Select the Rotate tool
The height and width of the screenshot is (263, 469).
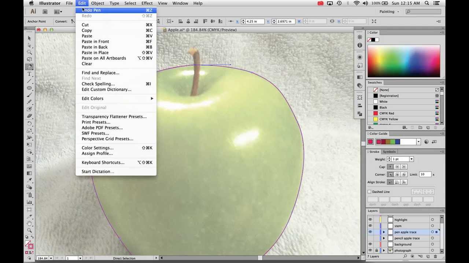point(29,124)
